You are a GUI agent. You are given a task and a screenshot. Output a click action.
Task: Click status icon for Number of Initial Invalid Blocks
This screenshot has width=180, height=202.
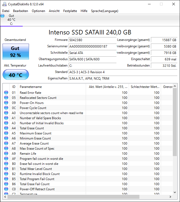tap(6, 123)
